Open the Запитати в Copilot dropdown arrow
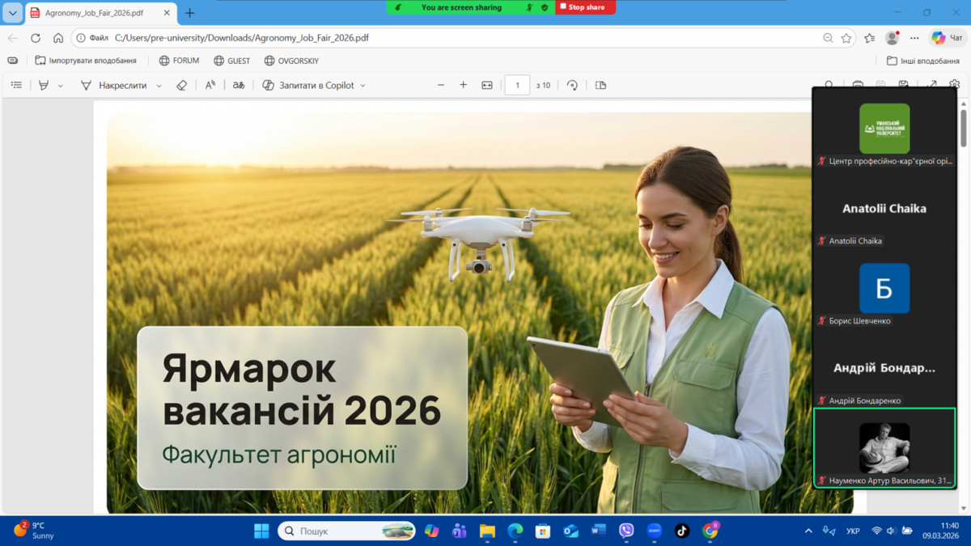This screenshot has width=971, height=546. click(363, 86)
